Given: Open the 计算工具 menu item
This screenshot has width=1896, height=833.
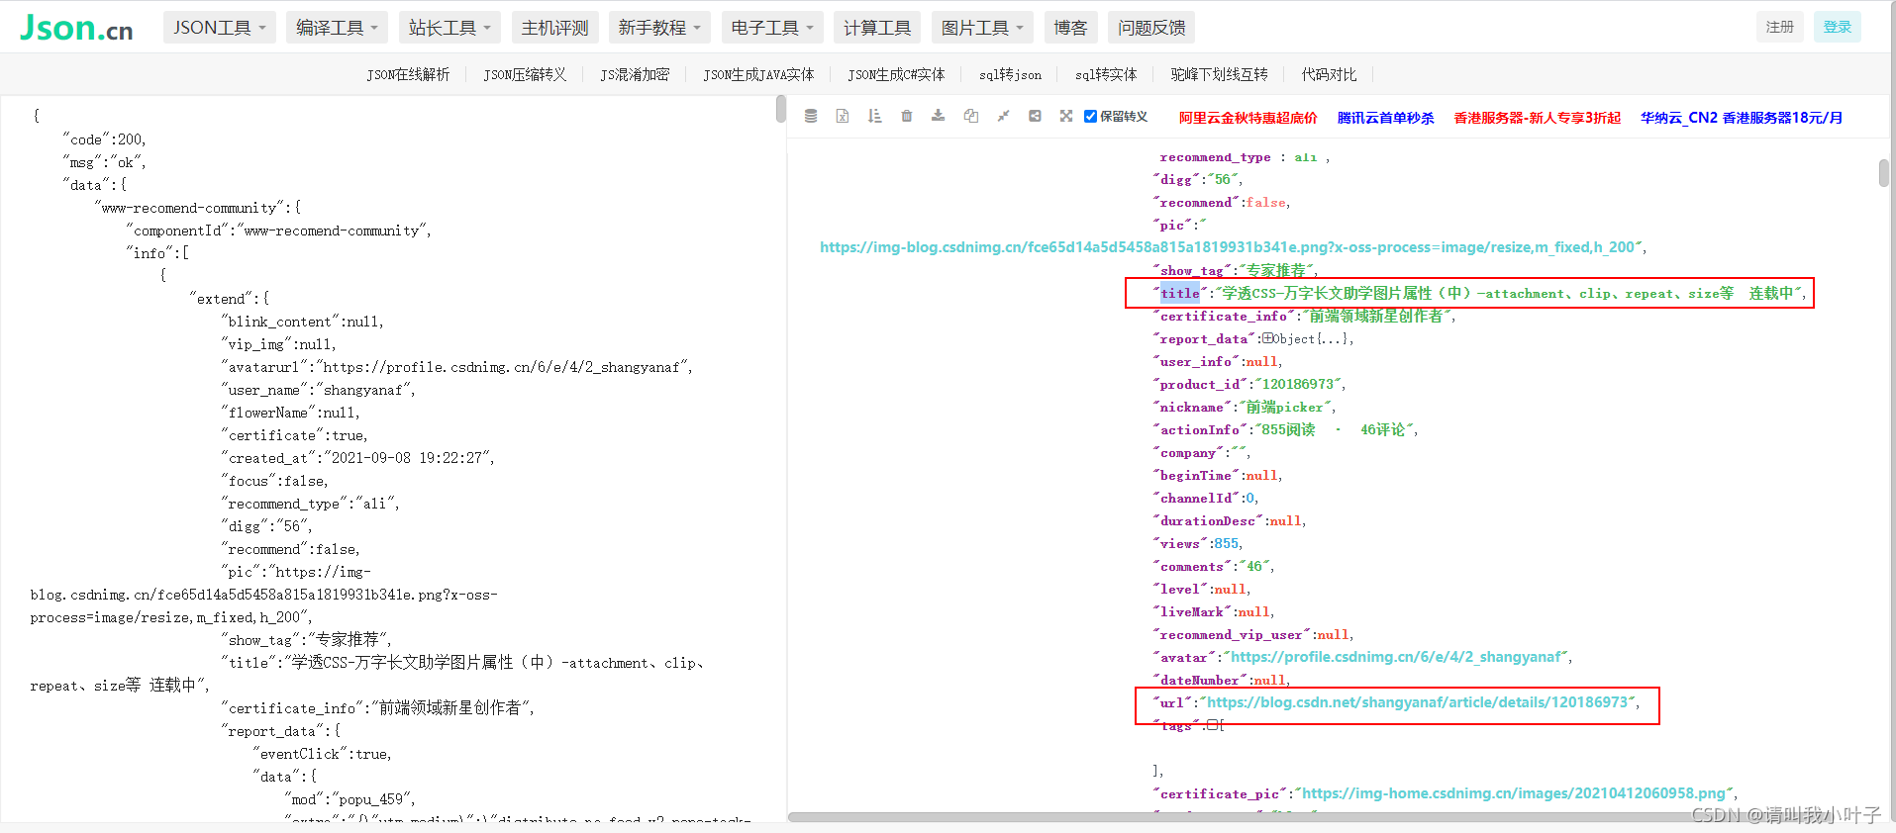Looking at the screenshot, I should (x=877, y=28).
